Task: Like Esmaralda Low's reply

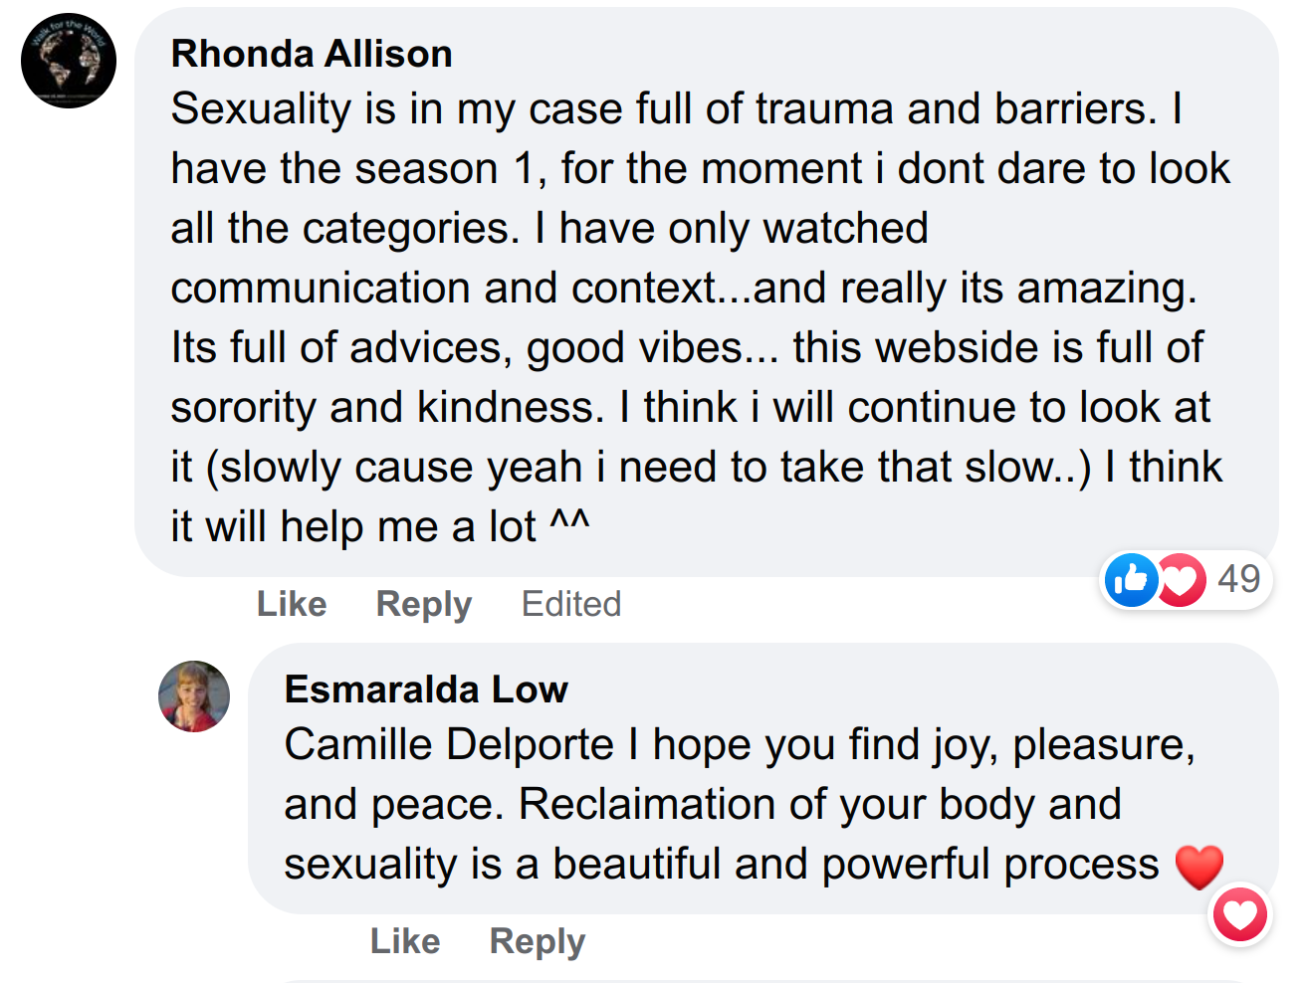Action: [x=405, y=941]
